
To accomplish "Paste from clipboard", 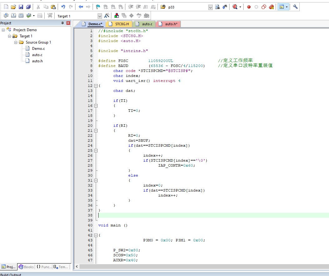I will pos(53,7).
